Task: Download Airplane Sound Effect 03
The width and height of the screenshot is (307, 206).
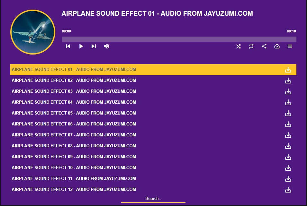Action: 288,91
